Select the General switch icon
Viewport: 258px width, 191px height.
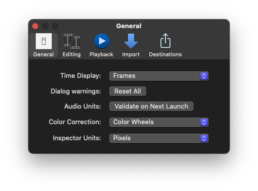[x=44, y=41]
